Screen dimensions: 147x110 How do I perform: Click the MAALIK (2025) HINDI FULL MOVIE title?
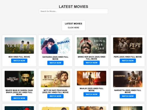tap(91, 90)
